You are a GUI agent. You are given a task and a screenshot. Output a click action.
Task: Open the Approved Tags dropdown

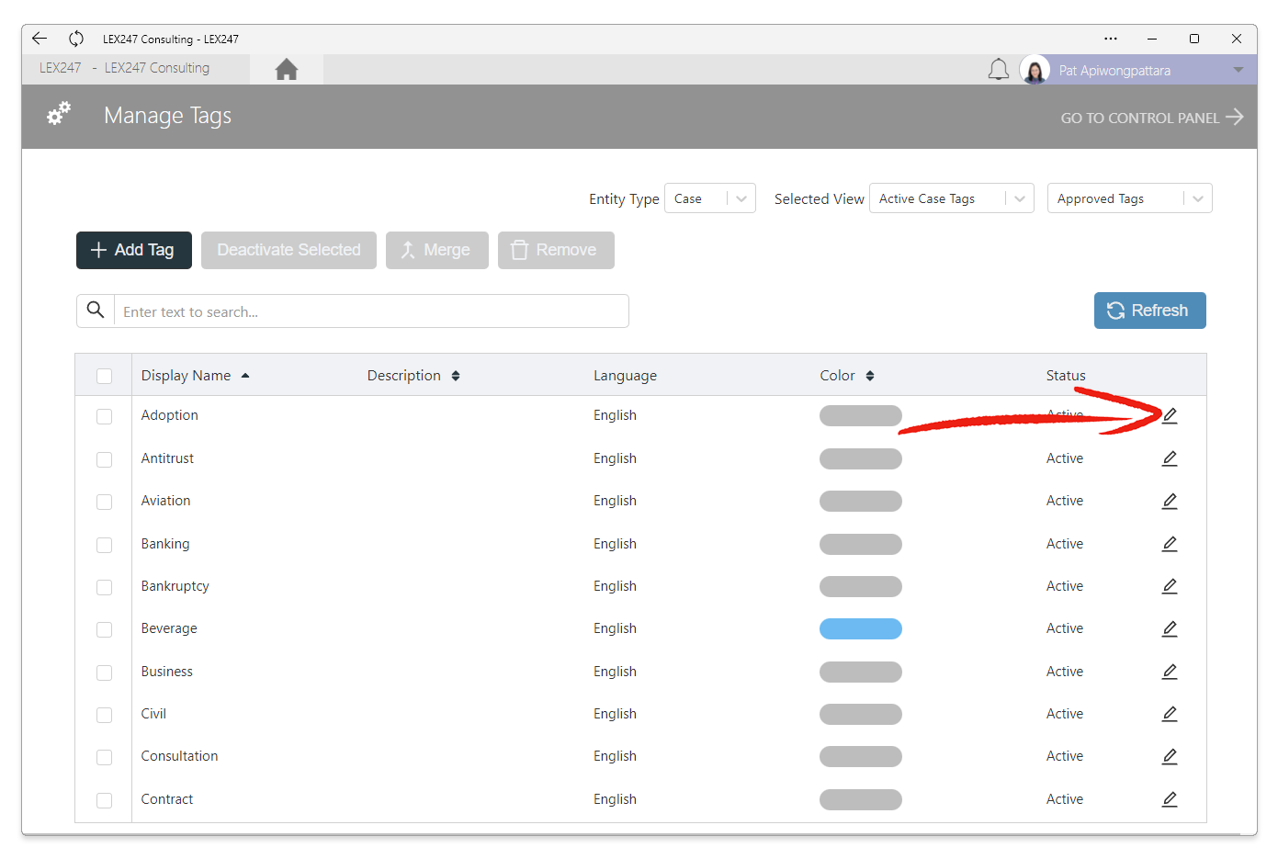pyautogui.click(x=1130, y=198)
